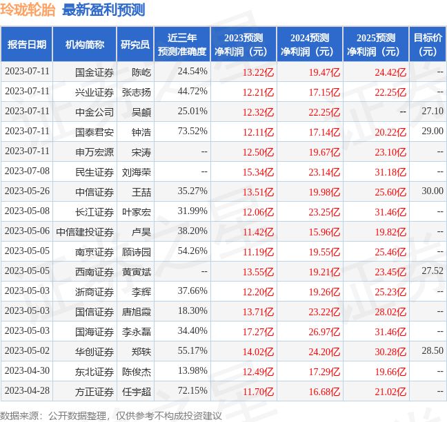Click 中信建投证券 institution cell

point(85,232)
